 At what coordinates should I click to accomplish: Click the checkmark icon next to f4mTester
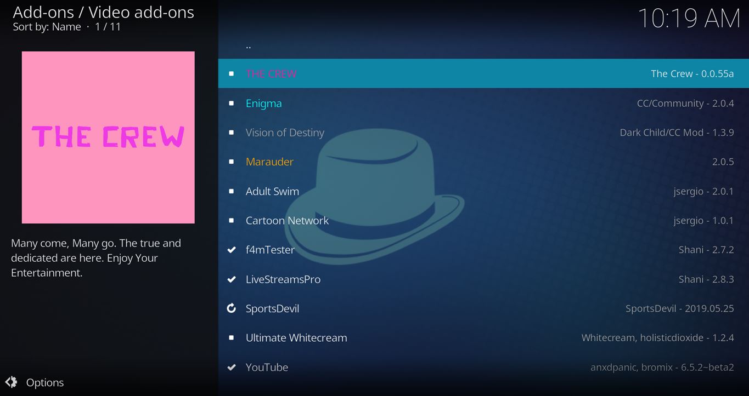[231, 250]
